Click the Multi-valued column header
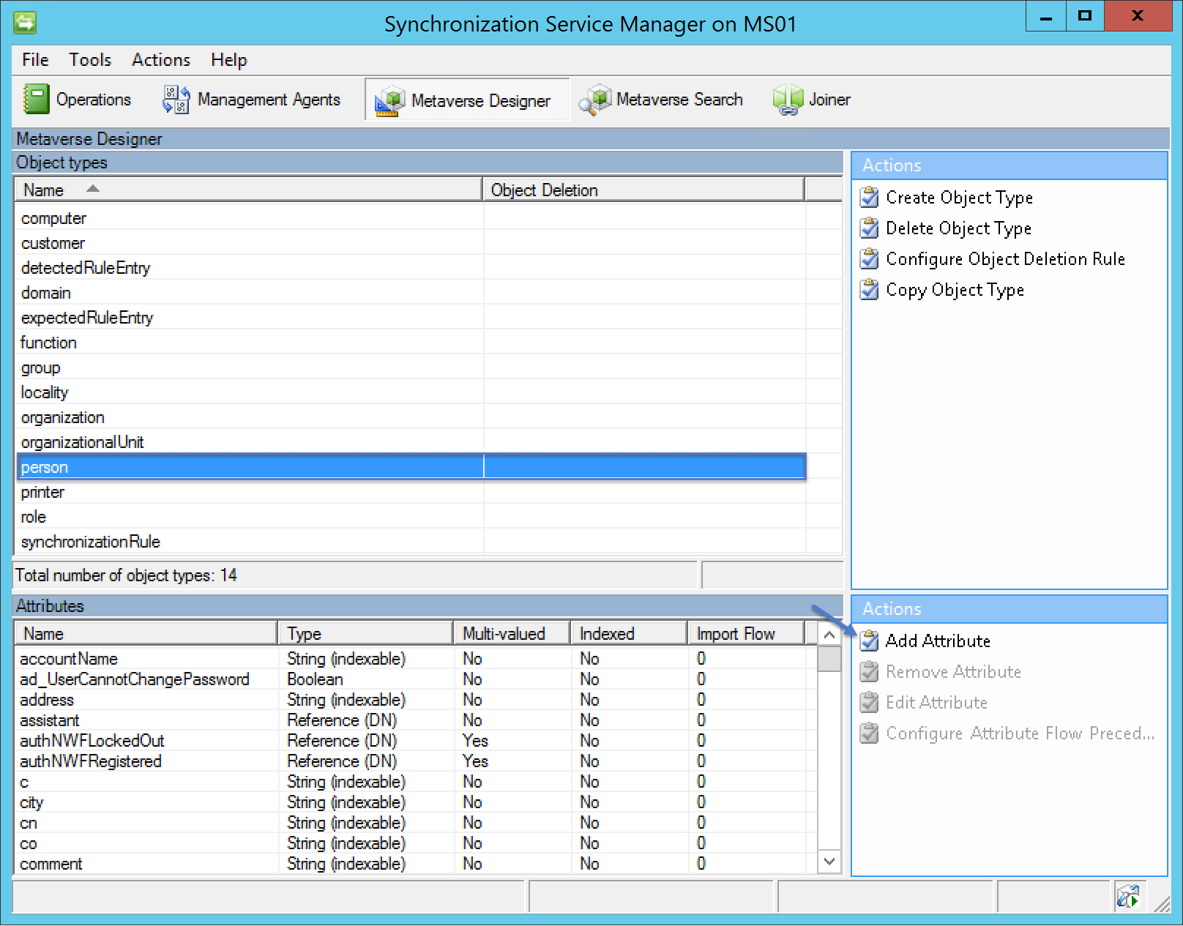 pyautogui.click(x=512, y=634)
